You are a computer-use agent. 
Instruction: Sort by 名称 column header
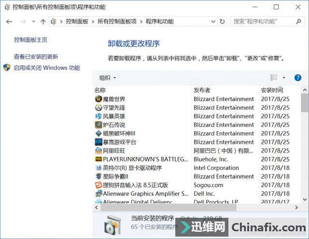(x=100, y=90)
